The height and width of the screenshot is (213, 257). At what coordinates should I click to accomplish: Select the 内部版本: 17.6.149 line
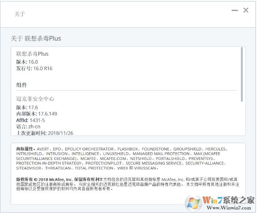pyautogui.click(x=37, y=114)
